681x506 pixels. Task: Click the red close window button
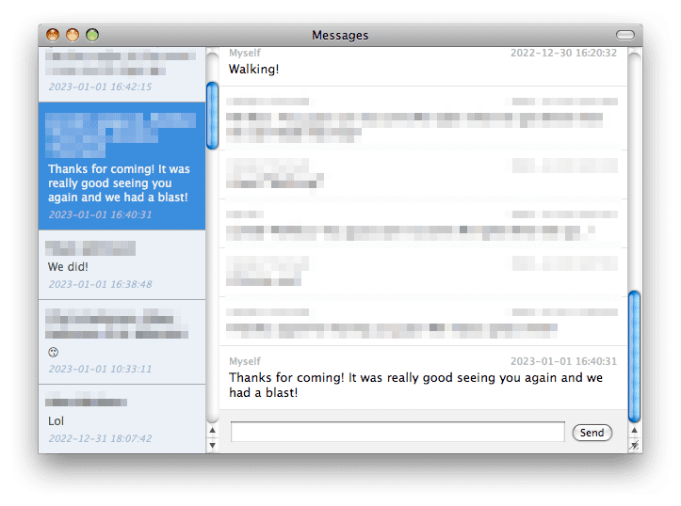coord(53,35)
